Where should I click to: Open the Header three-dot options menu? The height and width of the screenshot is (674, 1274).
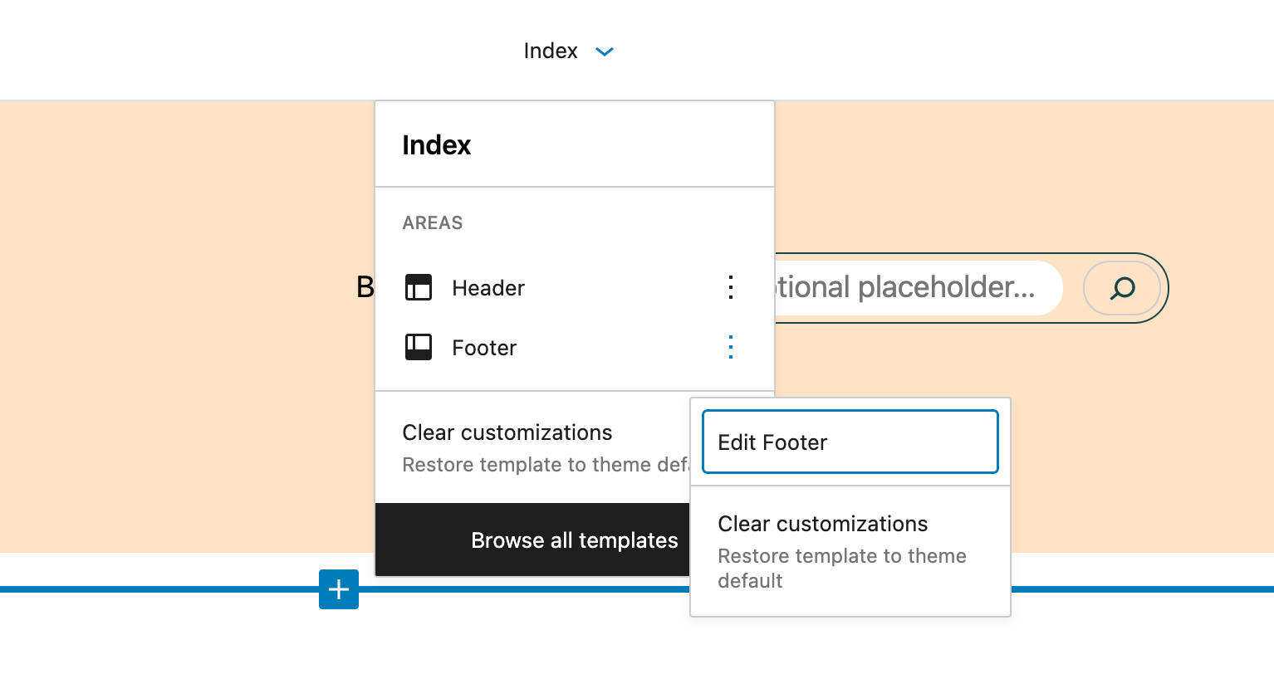[x=731, y=287]
